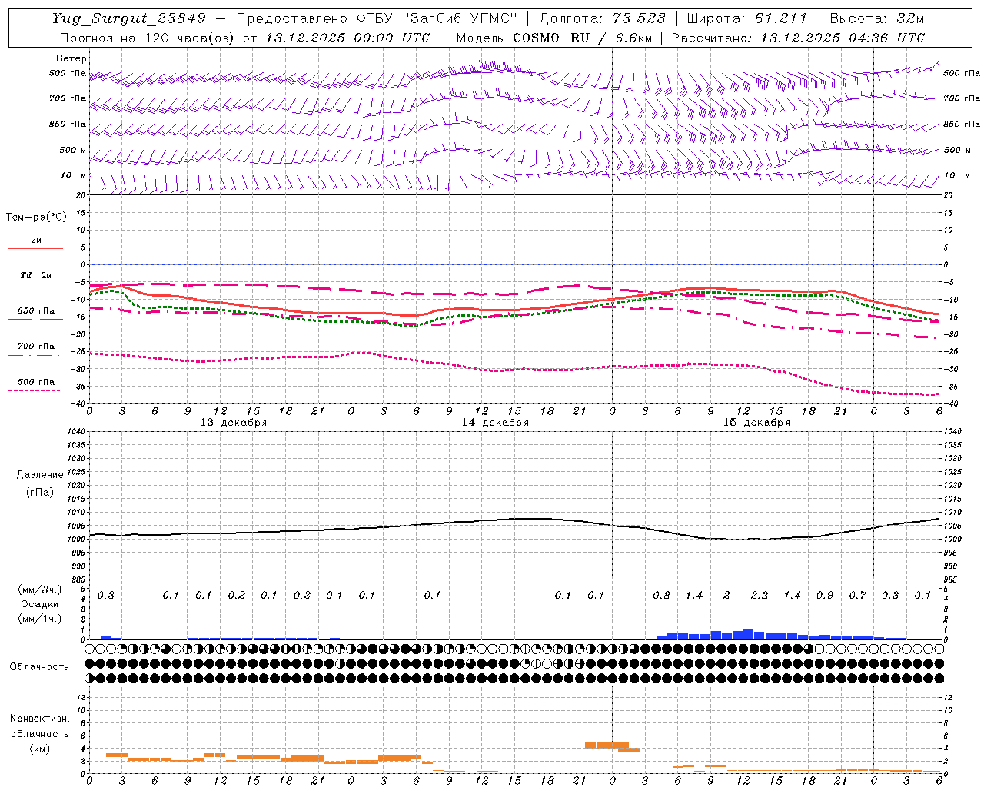Click the 0.9 precipitation value

click(x=825, y=596)
